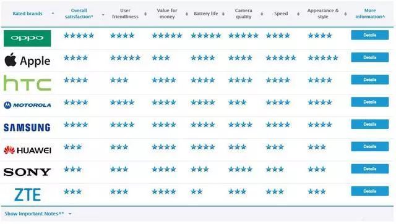The image size is (396, 224).
Task: Sort by Battery life arrows
Action: click(223, 14)
